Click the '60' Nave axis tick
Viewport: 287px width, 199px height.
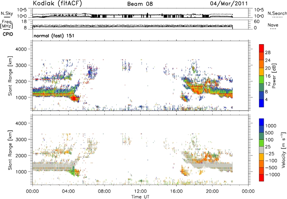pyautogui.click(x=257, y=22)
